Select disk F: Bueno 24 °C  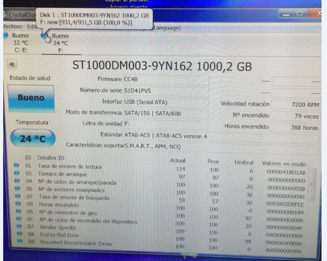point(60,43)
